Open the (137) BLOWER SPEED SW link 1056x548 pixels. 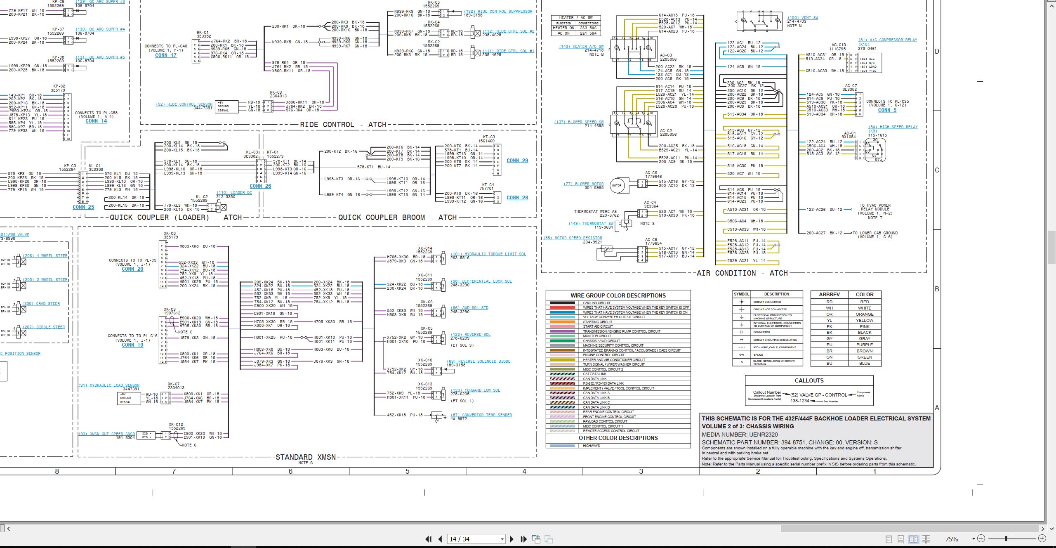coord(579,122)
